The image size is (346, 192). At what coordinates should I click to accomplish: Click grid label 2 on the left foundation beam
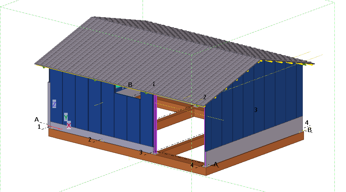(x=90, y=139)
